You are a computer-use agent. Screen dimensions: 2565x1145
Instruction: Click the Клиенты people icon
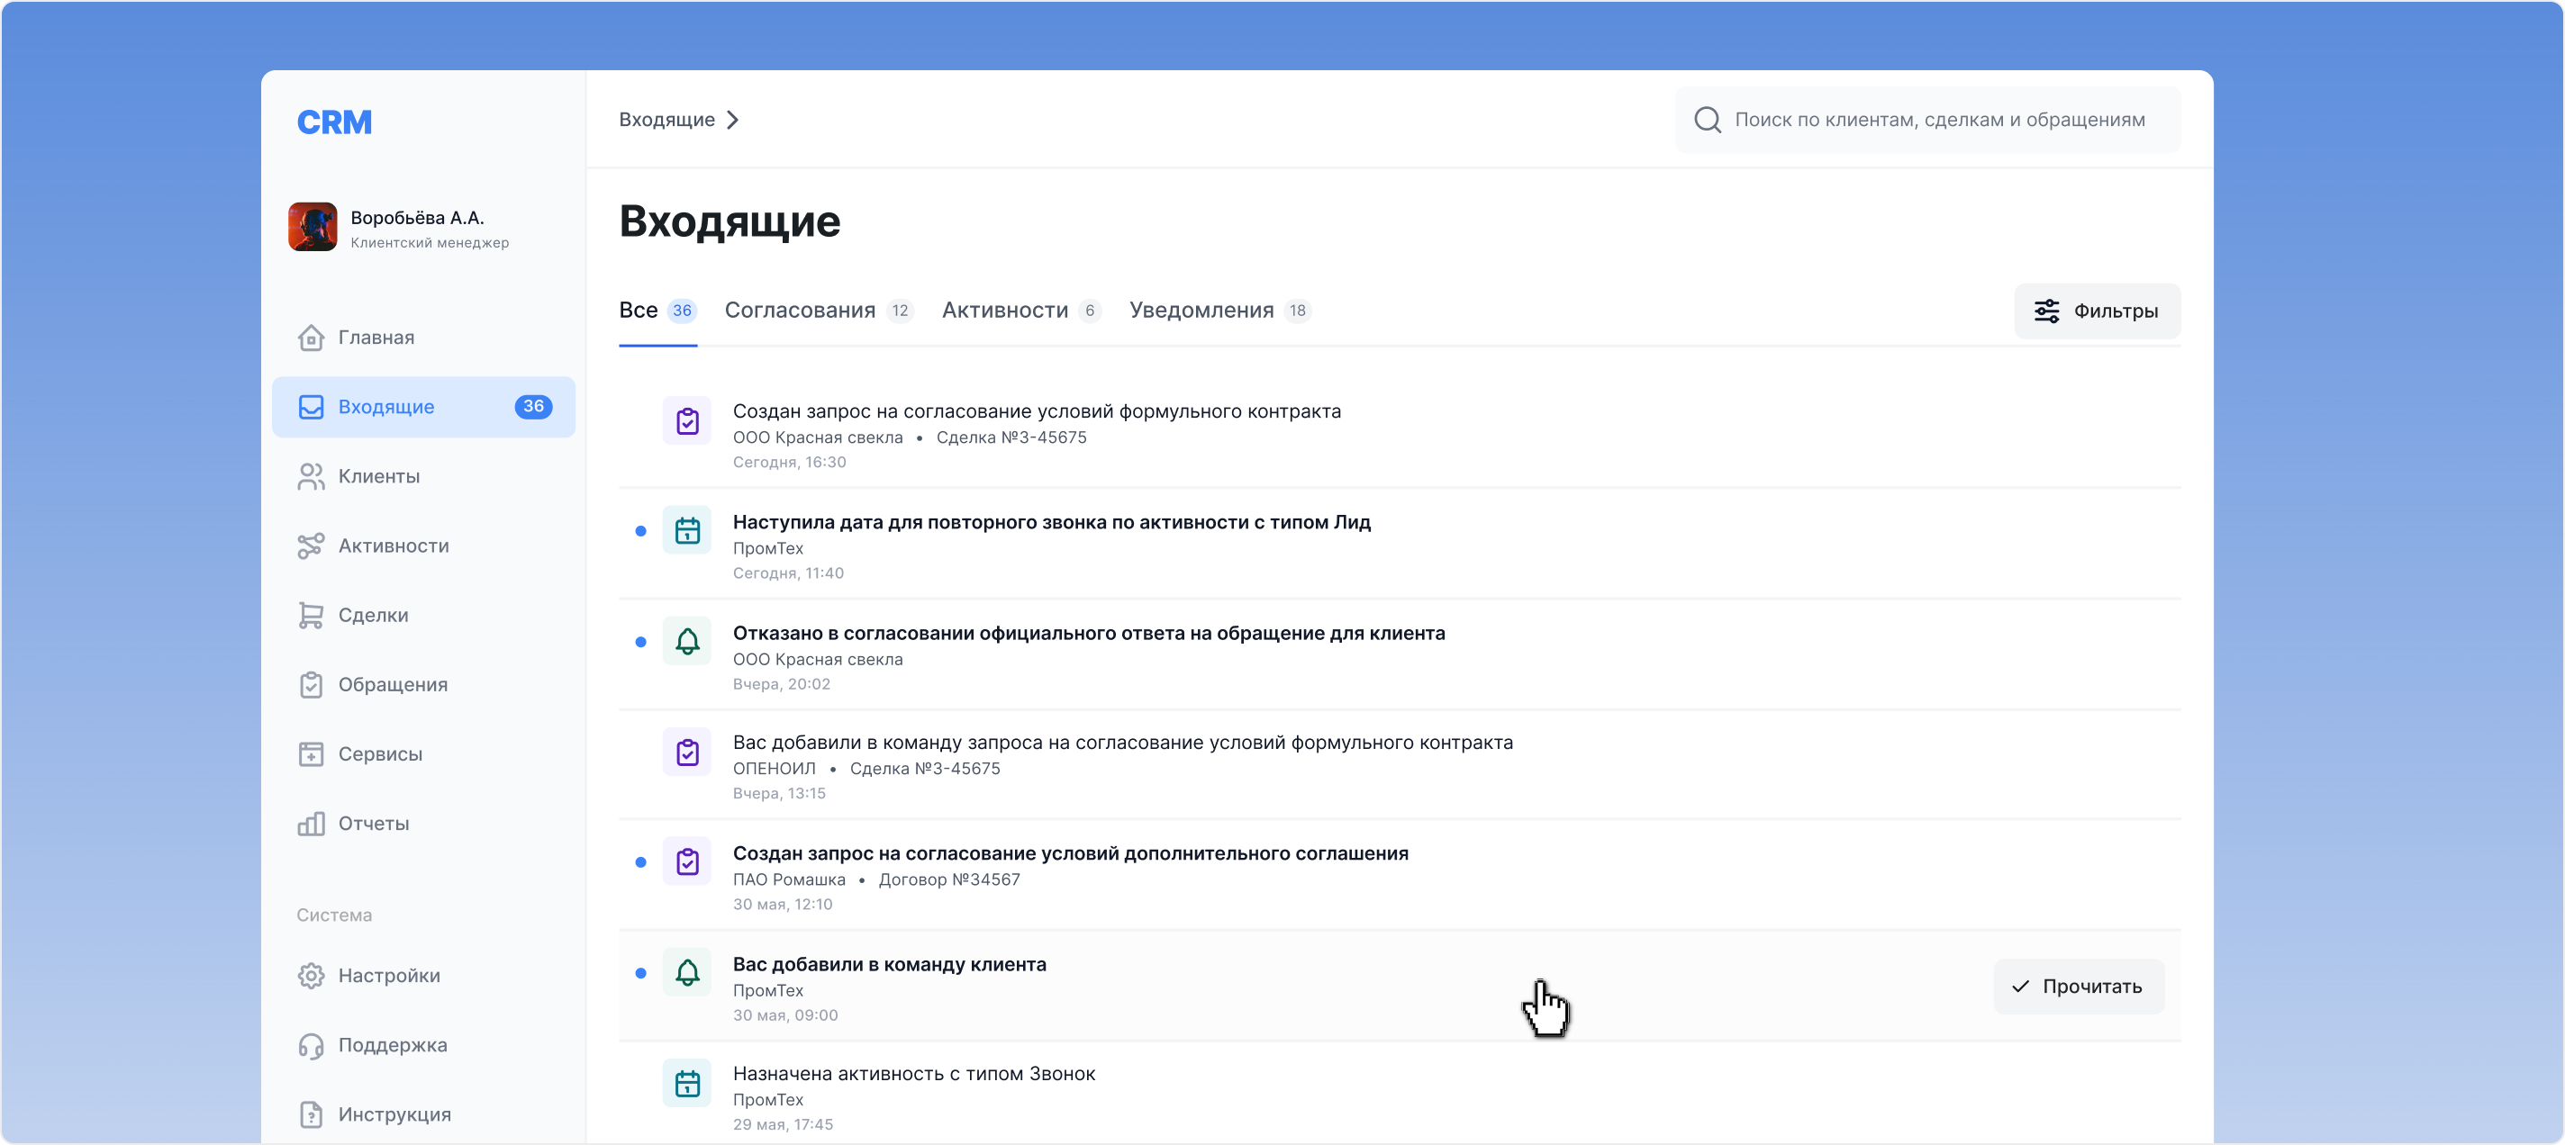311,476
